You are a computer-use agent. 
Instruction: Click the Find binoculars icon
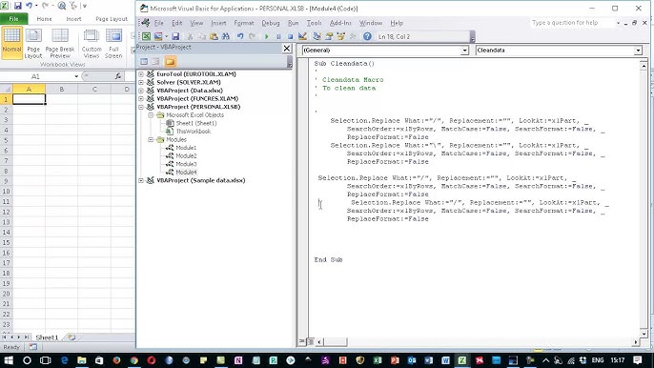[x=226, y=37]
